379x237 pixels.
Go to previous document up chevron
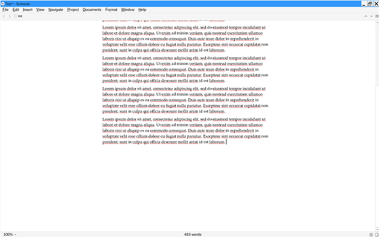366,16
